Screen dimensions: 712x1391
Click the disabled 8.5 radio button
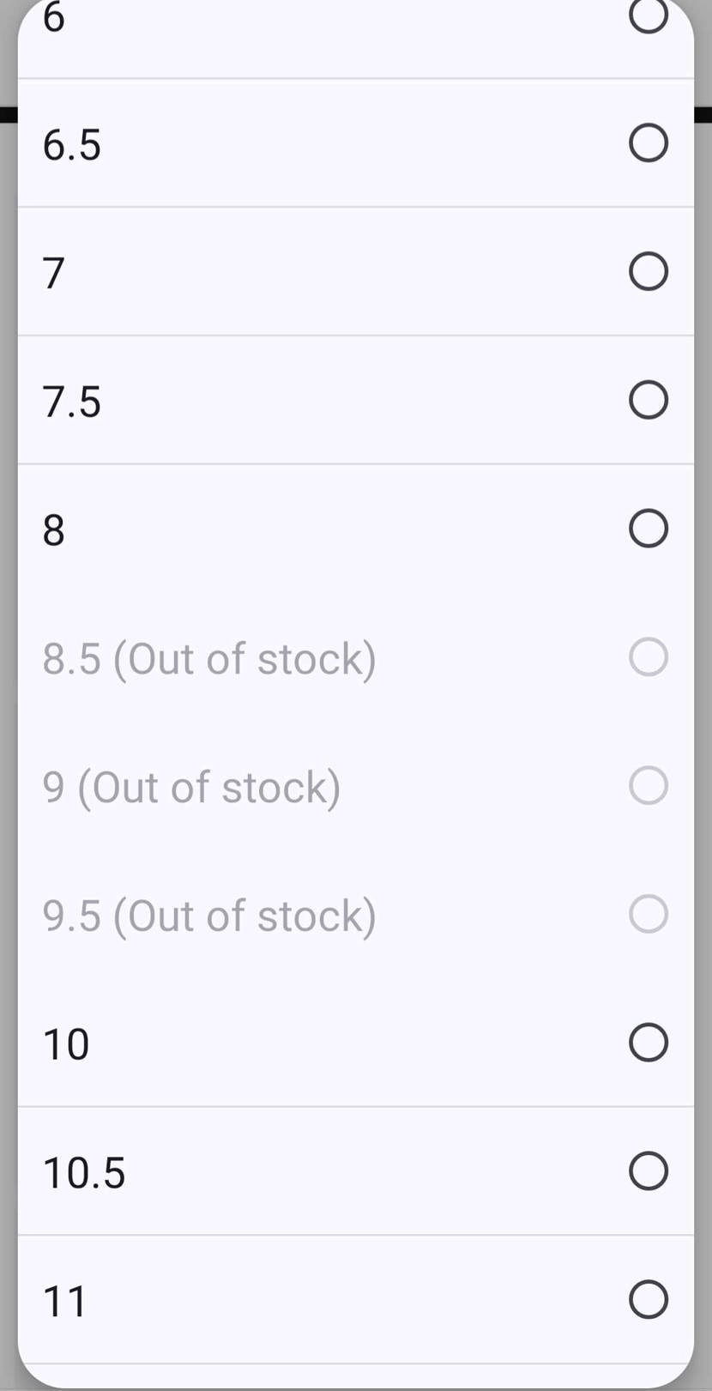point(648,657)
